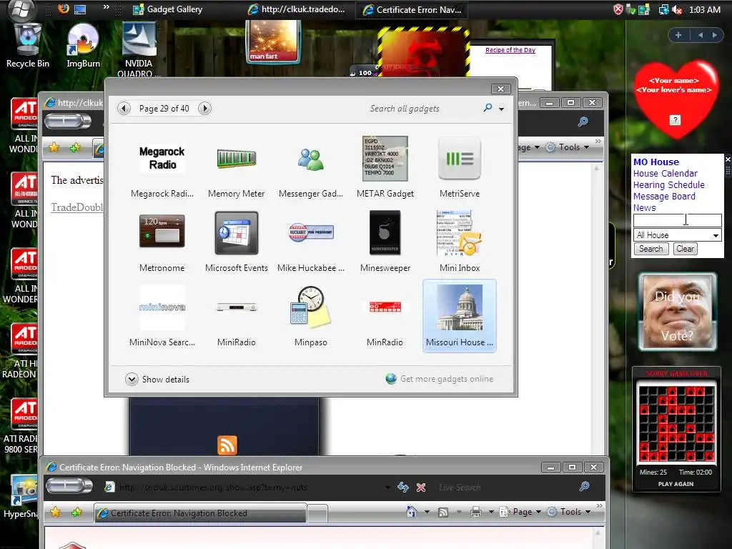Select the Mini Inbox gadget
732x549 pixels.
tap(460, 242)
